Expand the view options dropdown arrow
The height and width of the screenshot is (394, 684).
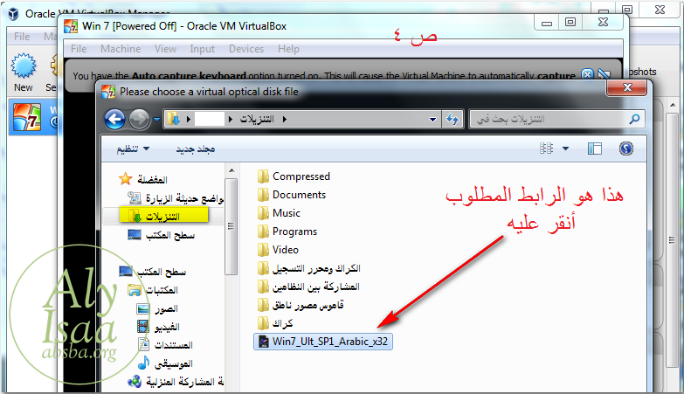pos(566,149)
